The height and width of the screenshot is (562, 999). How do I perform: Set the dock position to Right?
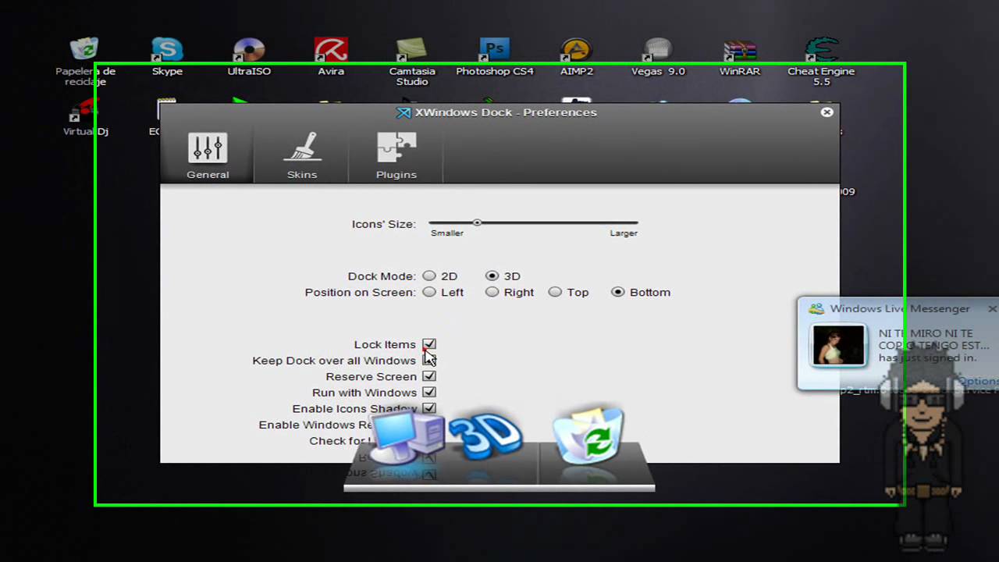(x=492, y=292)
